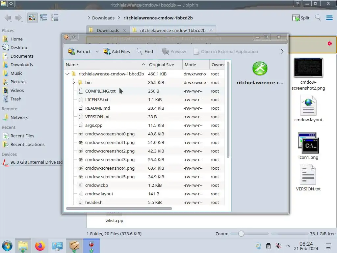Click Add Files in Ark toolbar
The image size is (337, 253).
point(117,52)
